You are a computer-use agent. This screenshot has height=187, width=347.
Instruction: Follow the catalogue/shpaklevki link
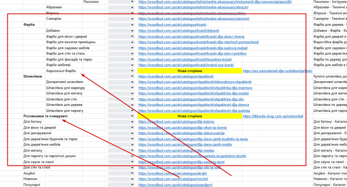coord(176,77)
